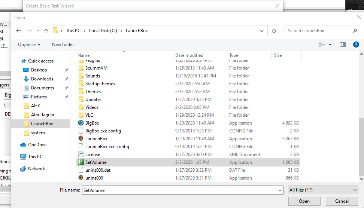The image size is (364, 208).
Task: Open the Organize dropdown menu
Action: pyautogui.click(x=29, y=45)
